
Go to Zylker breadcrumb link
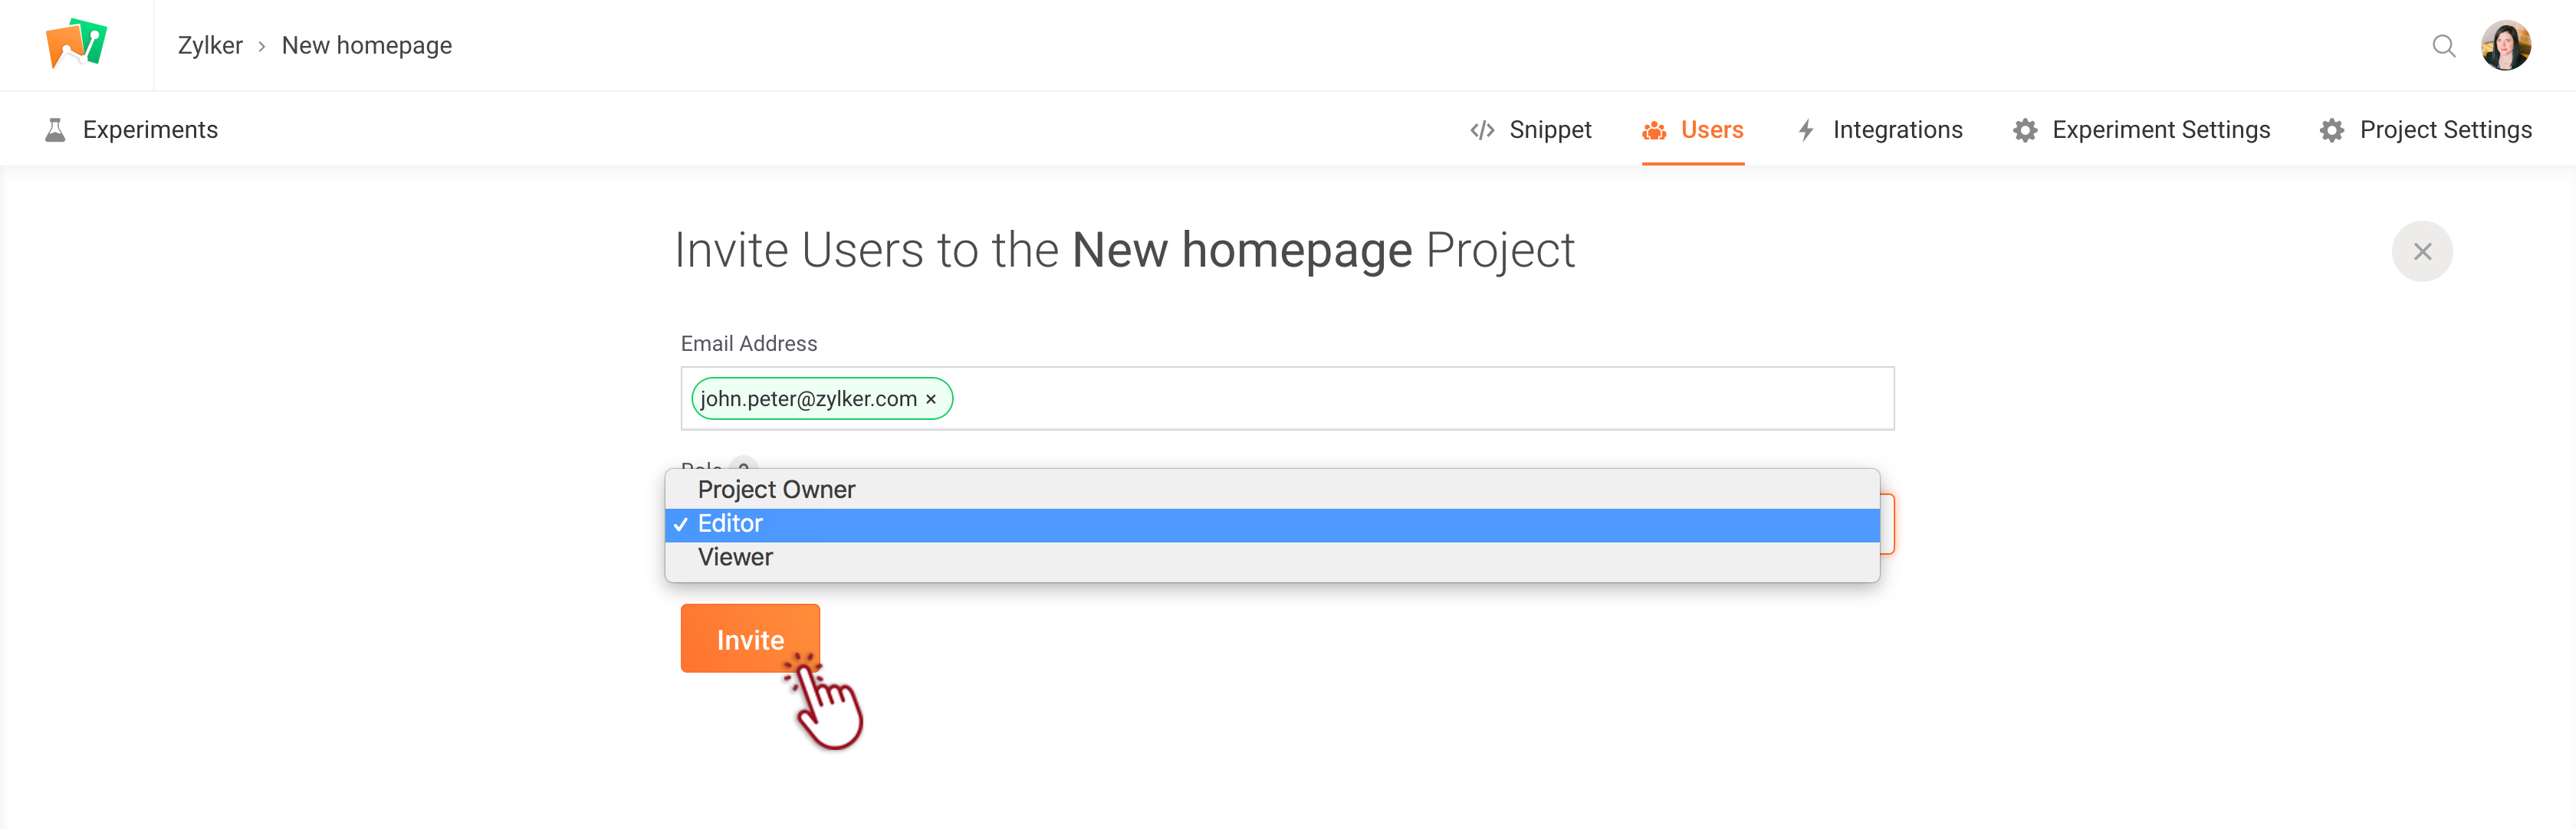[x=210, y=46]
